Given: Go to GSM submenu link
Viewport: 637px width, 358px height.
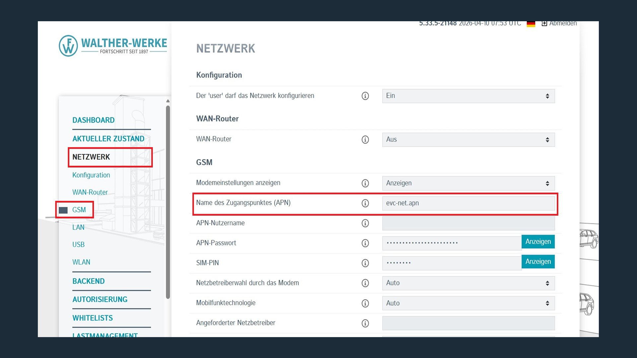Looking at the screenshot, I should coord(79,210).
